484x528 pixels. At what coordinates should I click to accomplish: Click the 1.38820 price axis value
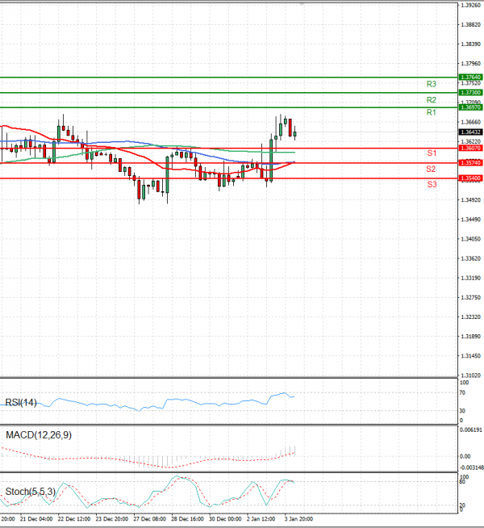pos(470,24)
